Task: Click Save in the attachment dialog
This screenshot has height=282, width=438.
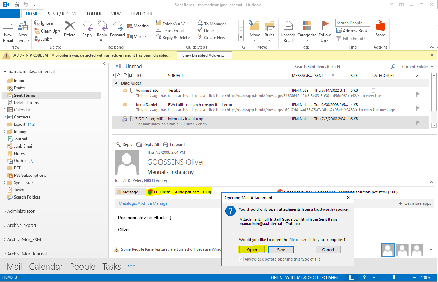Action: [281, 250]
